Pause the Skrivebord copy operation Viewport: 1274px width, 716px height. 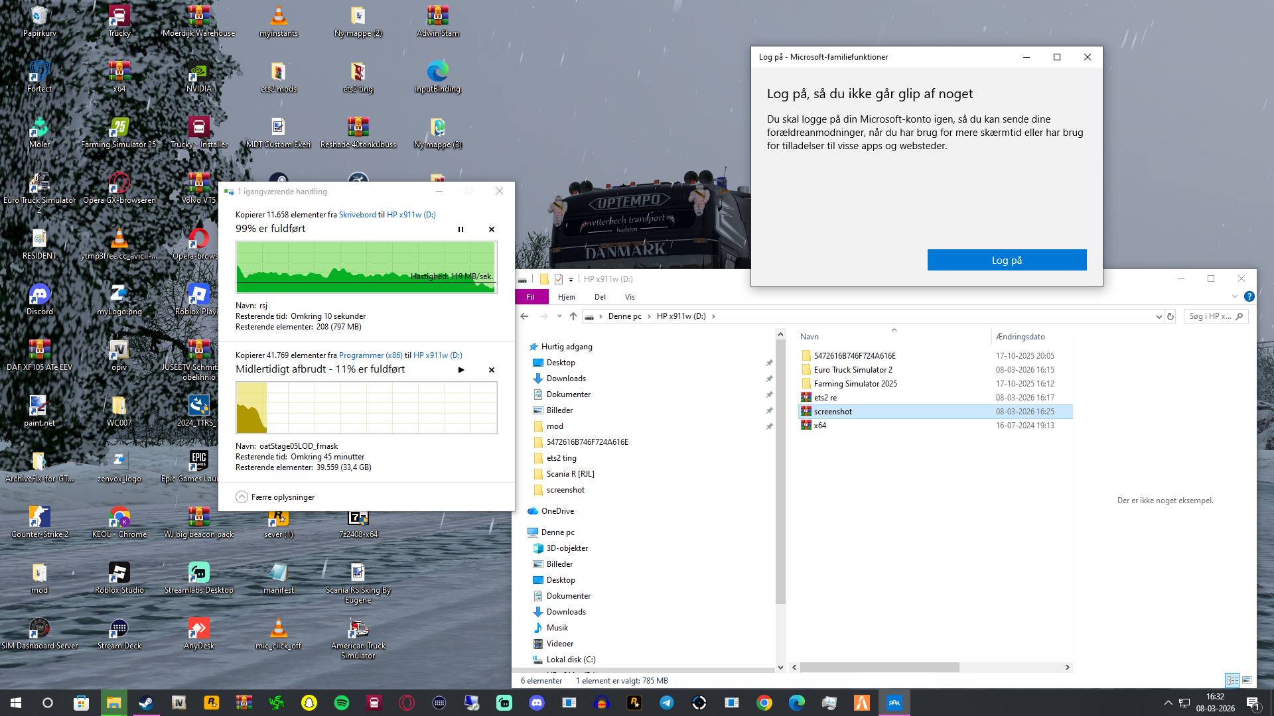pyautogui.click(x=460, y=229)
